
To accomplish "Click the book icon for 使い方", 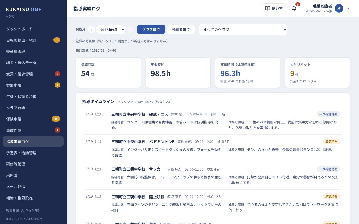I will 268,8.
